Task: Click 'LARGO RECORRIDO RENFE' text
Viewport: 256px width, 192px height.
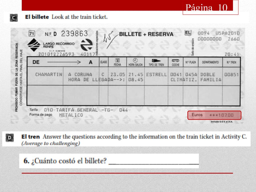Action: point(59,45)
